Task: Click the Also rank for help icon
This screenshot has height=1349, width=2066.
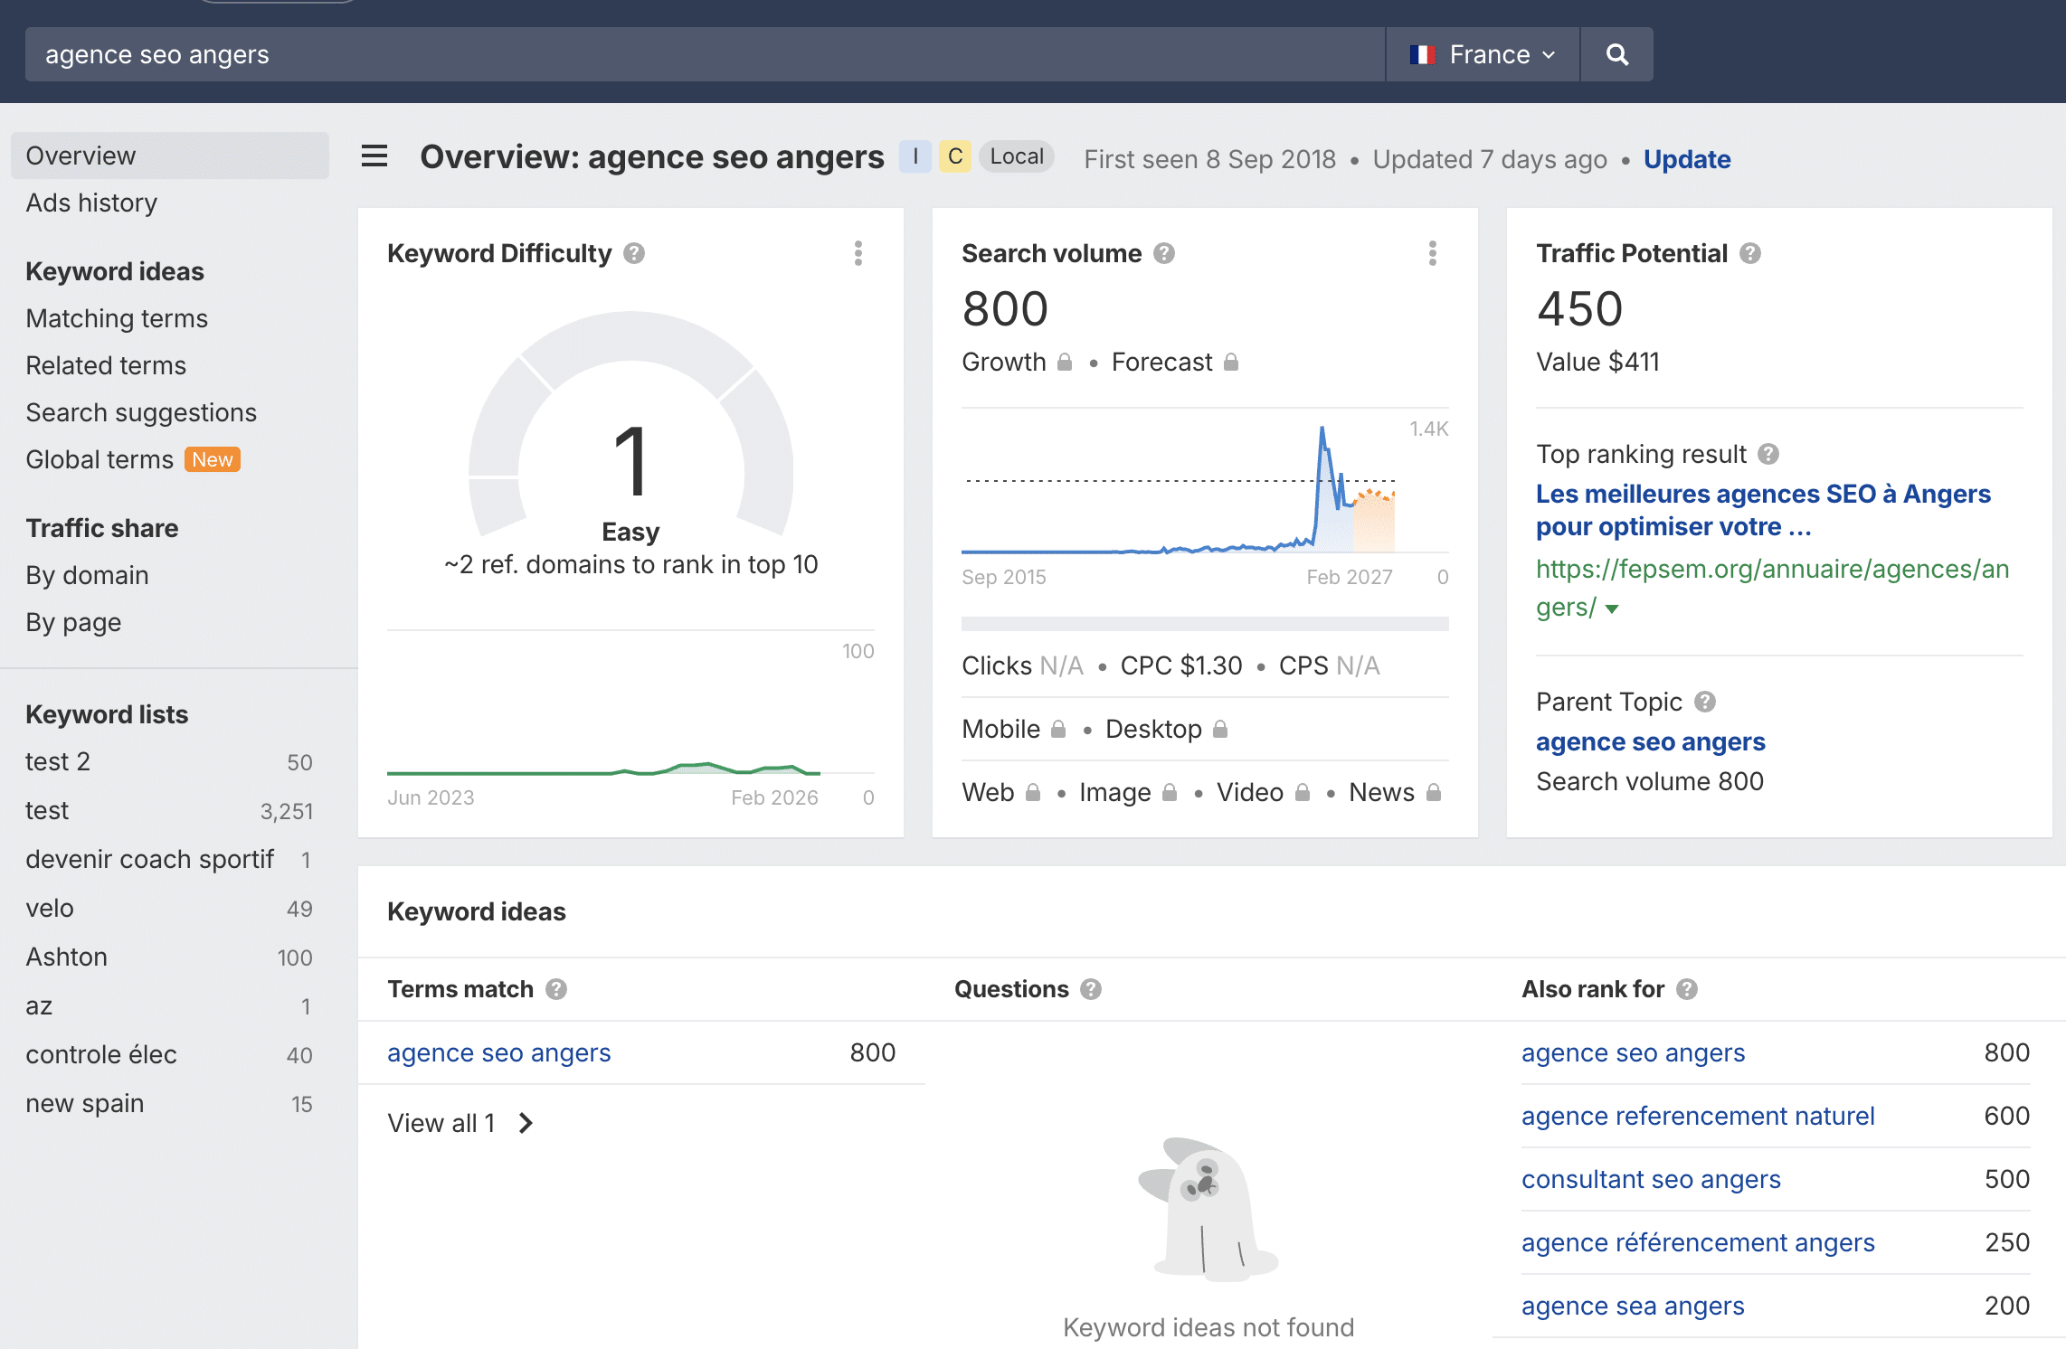Action: 1687,989
